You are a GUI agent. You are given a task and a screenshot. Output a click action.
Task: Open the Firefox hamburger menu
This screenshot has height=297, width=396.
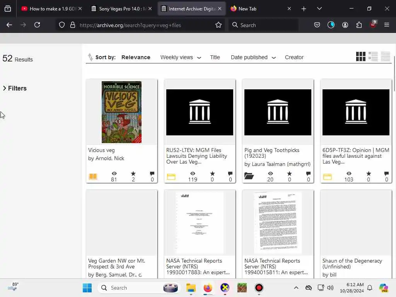pos(387,25)
